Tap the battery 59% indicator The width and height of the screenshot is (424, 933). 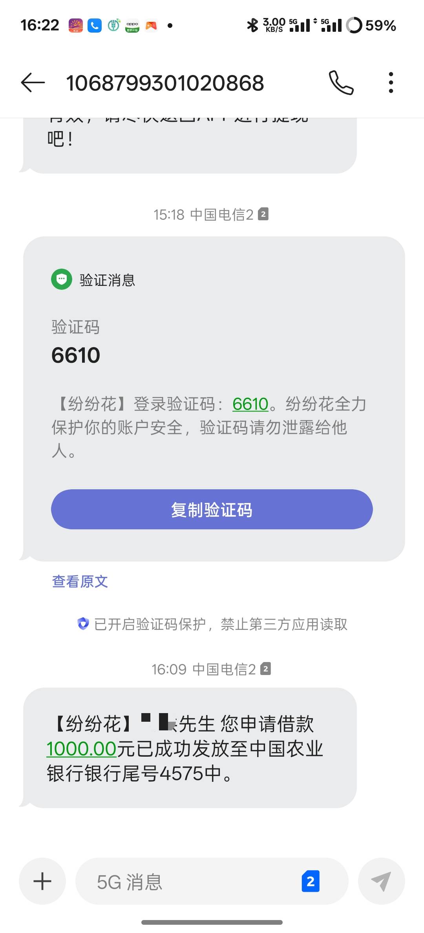(371, 26)
